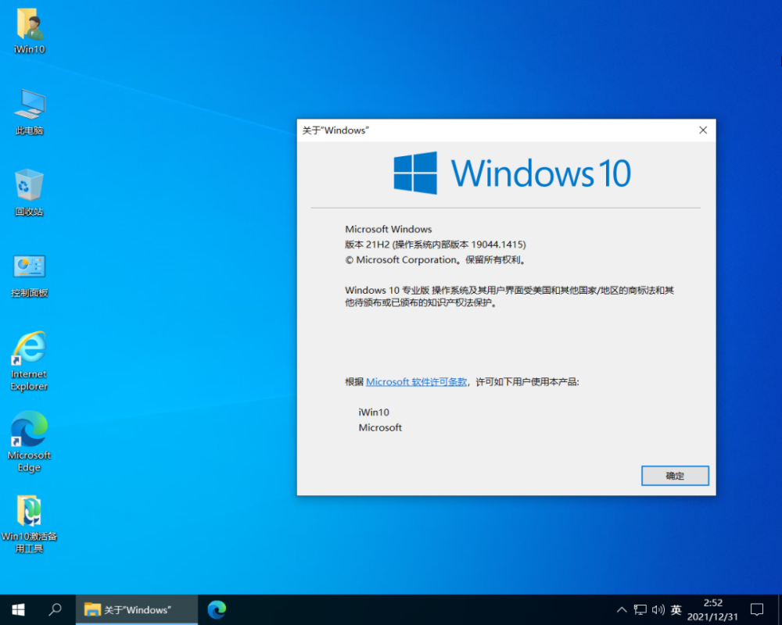Image resolution: width=782 pixels, height=625 pixels.
Task: Click the licensed organization "Microsoft" text
Action: click(380, 427)
